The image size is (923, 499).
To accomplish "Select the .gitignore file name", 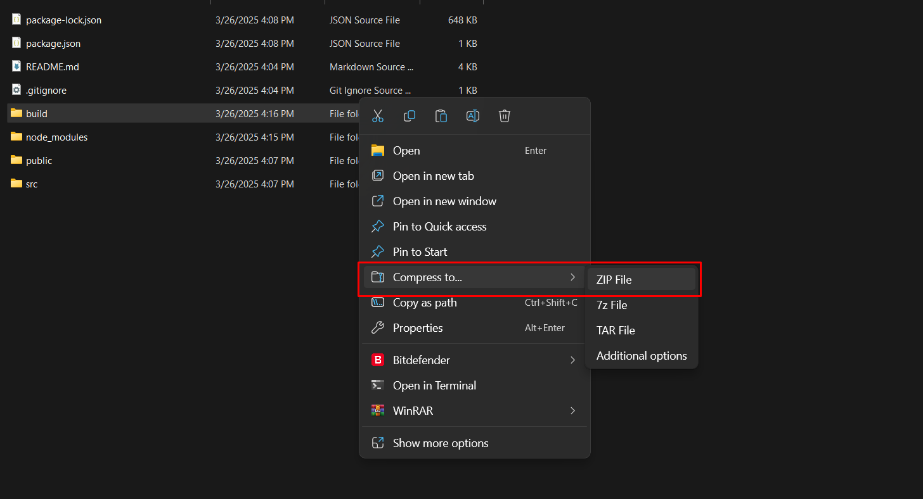I will click(x=46, y=91).
